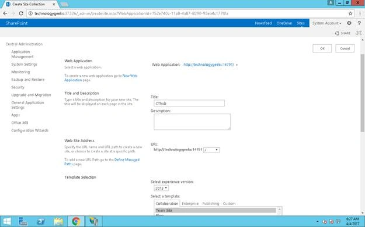
Task: Open Configuration Wizards in sidebar
Action: point(30,130)
